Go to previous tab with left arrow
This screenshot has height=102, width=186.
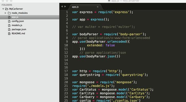tap(62, 6)
